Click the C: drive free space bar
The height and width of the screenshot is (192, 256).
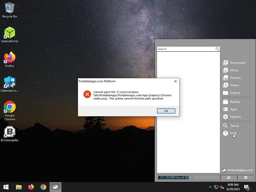point(188,177)
